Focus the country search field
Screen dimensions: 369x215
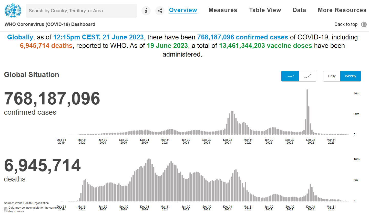tap(81, 11)
